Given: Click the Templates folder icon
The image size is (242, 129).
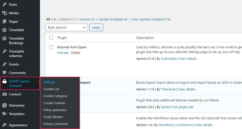Looking at the screenshot, I should tap(4, 114).
